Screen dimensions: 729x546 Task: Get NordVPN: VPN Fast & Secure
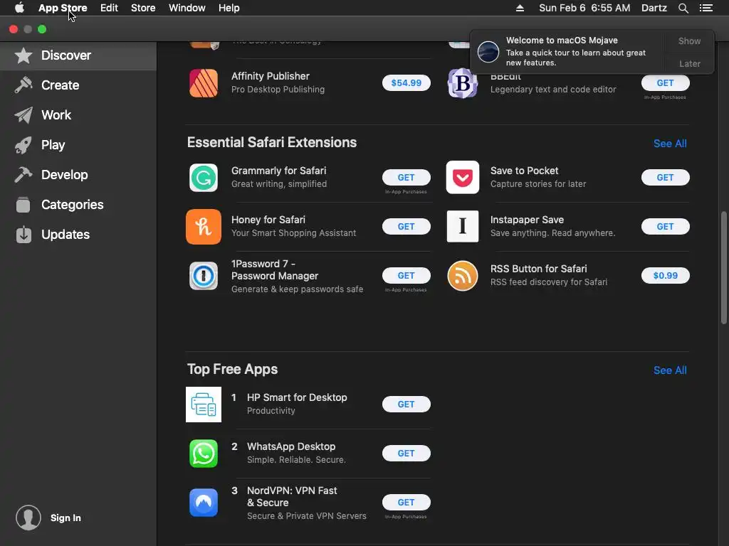(x=407, y=503)
